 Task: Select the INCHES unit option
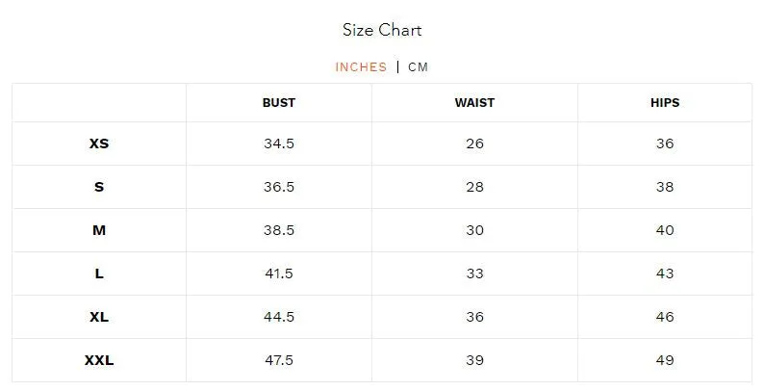pyautogui.click(x=361, y=67)
